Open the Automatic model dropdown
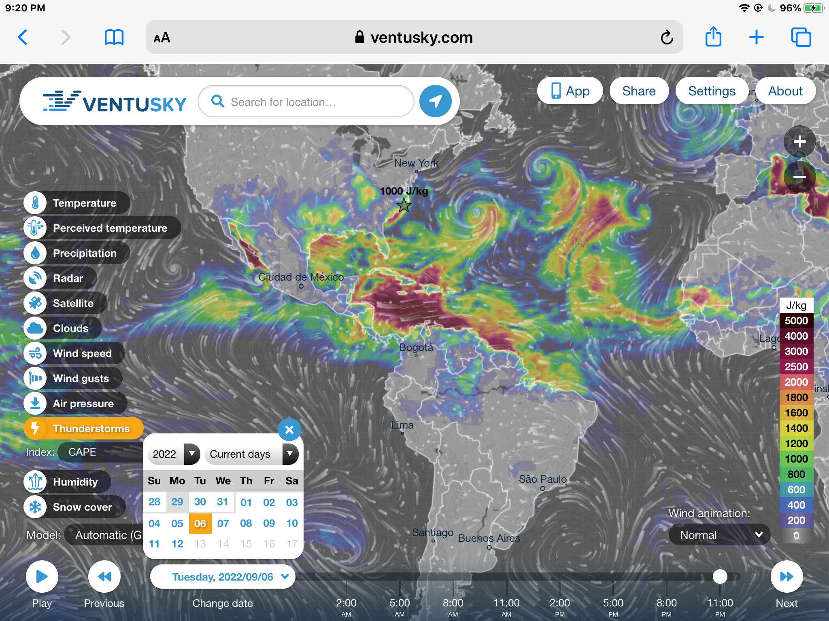 pos(104,535)
